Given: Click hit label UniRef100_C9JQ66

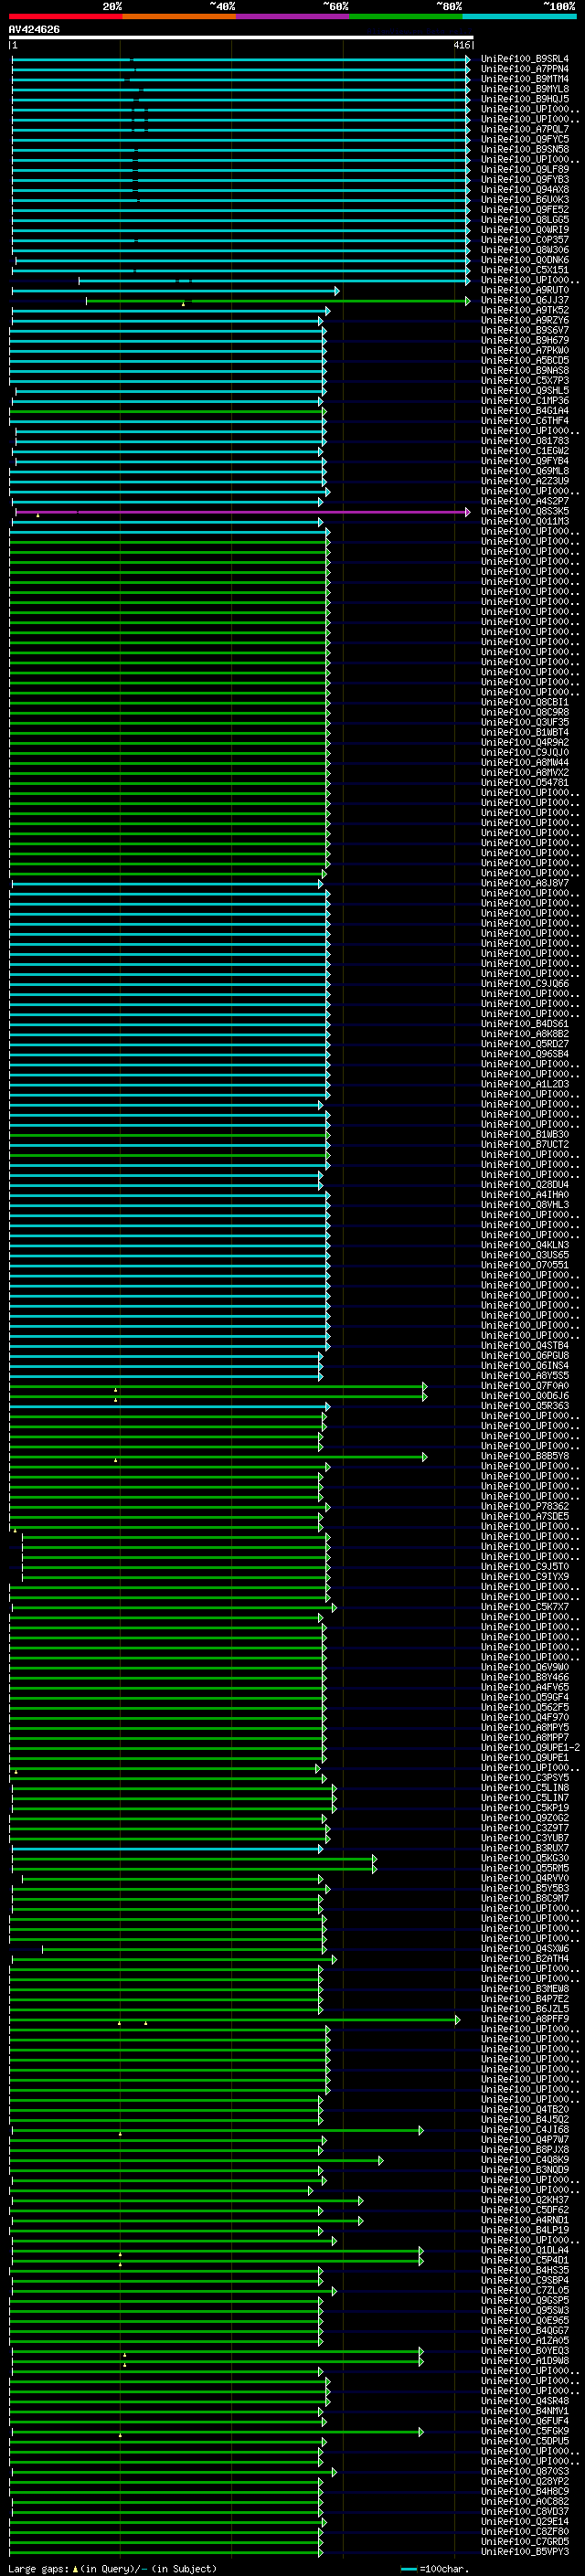Looking at the screenshot, I should (525, 984).
